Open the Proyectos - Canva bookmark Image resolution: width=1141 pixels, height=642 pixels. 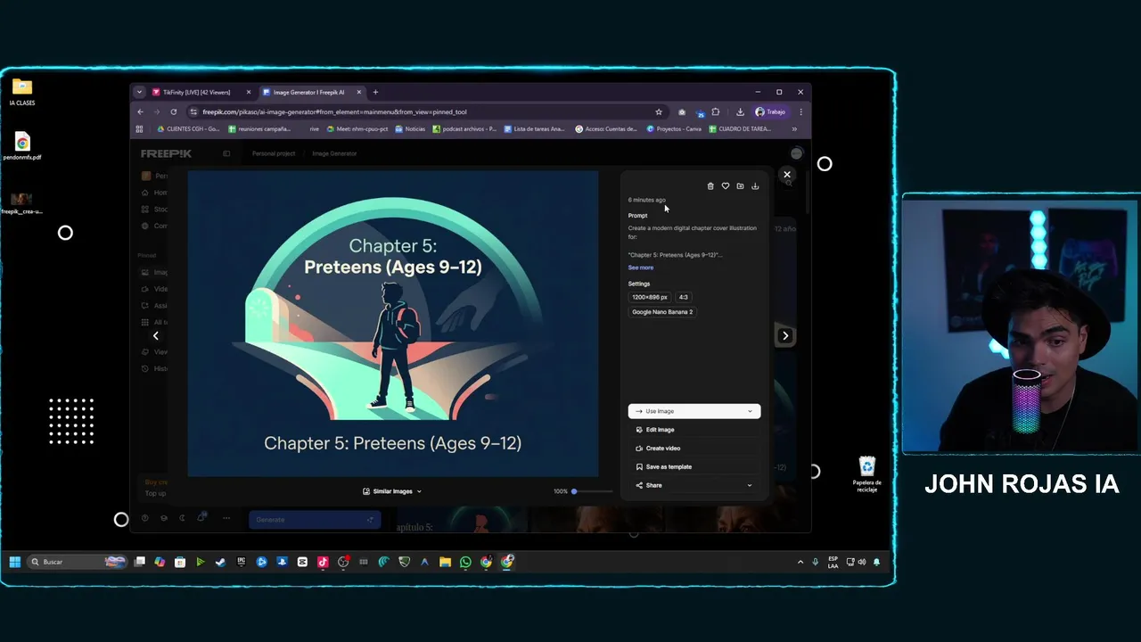click(x=674, y=128)
